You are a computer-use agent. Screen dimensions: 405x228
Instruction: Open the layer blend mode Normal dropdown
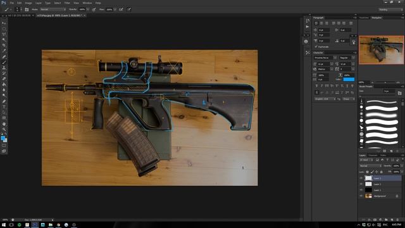(370, 166)
